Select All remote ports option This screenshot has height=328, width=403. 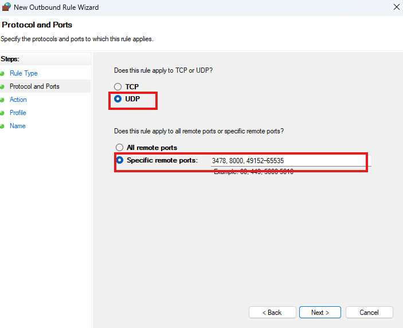click(x=120, y=148)
